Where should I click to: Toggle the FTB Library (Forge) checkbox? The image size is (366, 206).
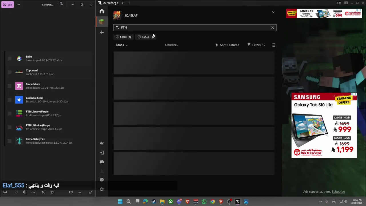pyautogui.click(x=9, y=114)
